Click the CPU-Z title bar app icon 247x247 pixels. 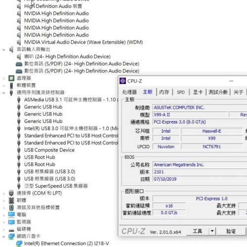(123, 81)
